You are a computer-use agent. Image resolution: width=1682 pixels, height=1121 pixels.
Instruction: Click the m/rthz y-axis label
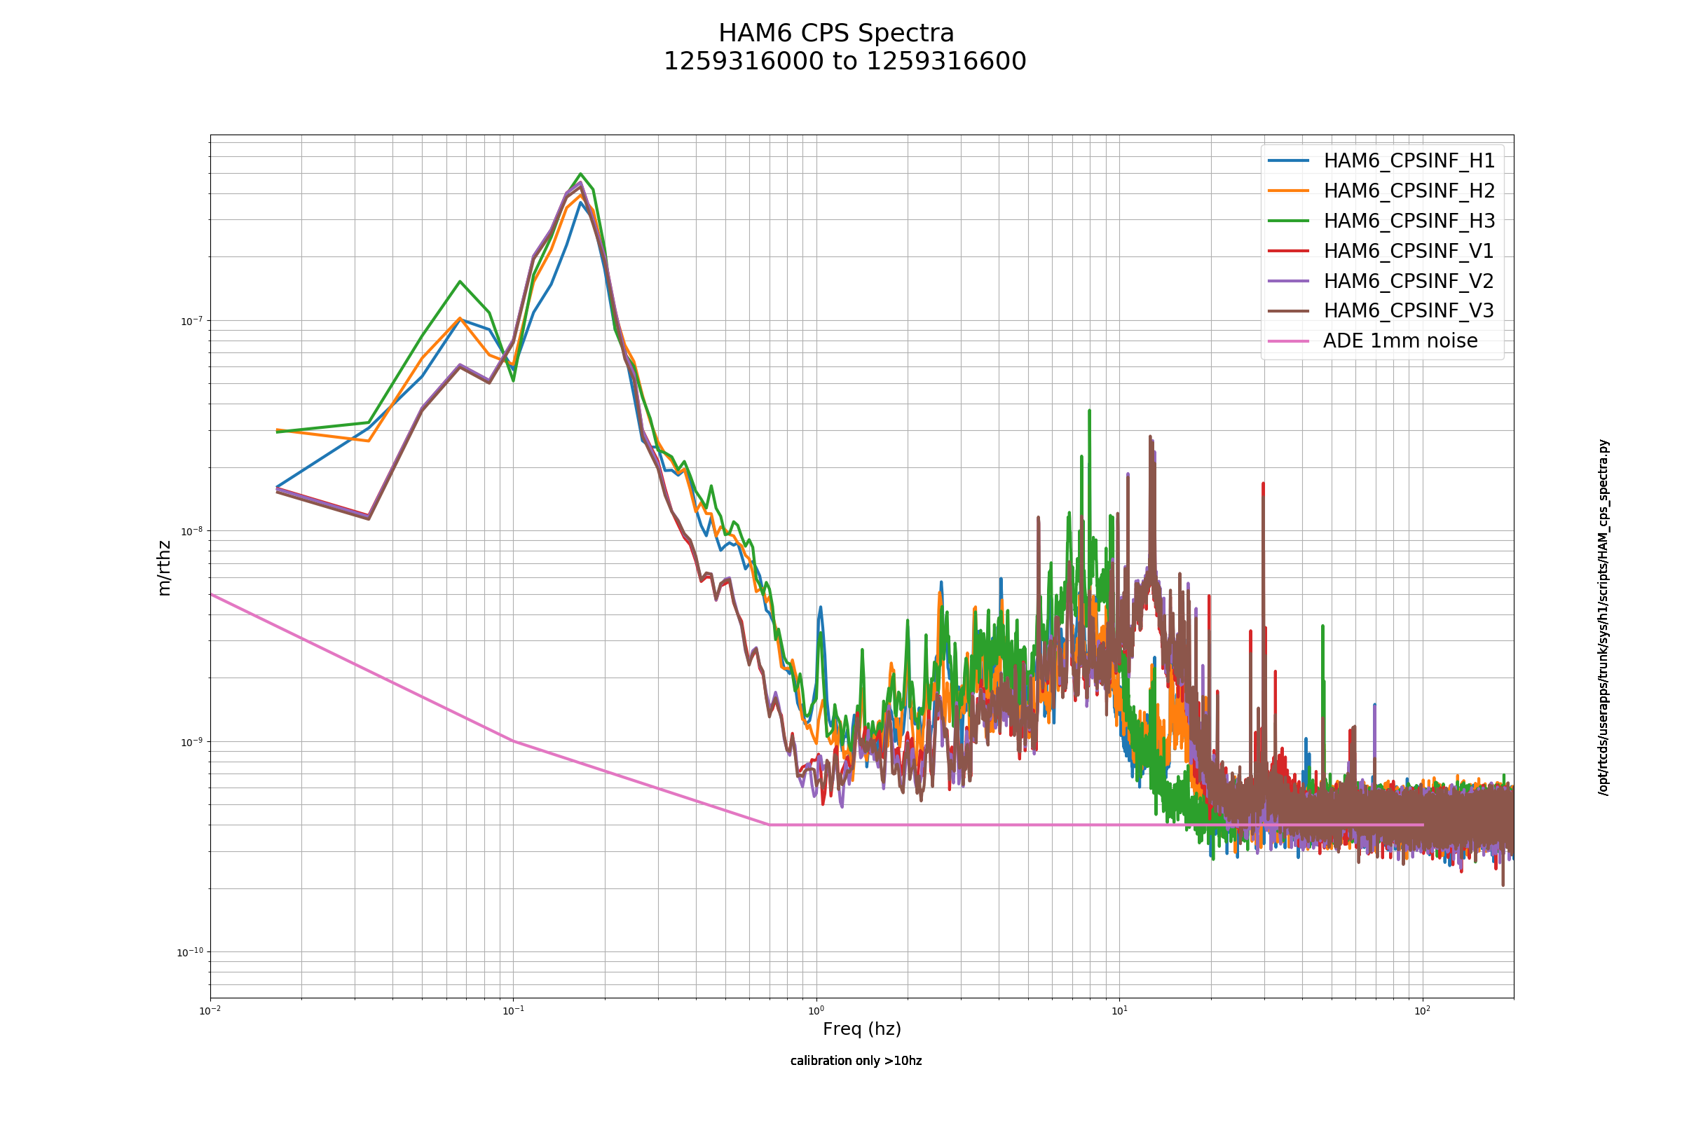click(165, 568)
